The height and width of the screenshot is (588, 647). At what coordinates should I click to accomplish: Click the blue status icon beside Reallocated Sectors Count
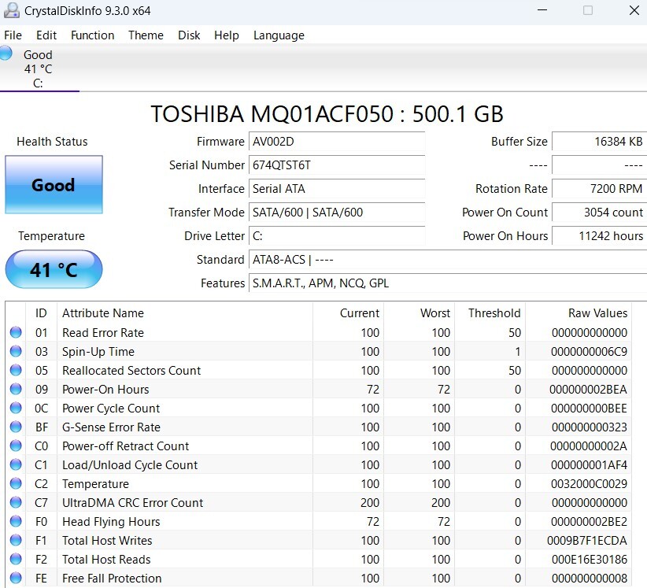pos(17,370)
